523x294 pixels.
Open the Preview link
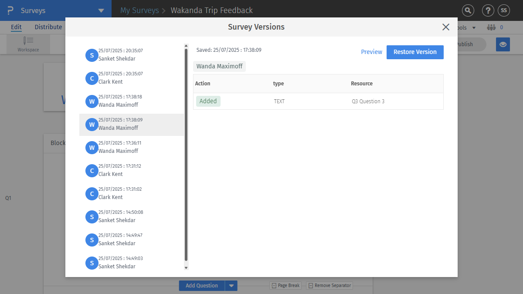371,52
